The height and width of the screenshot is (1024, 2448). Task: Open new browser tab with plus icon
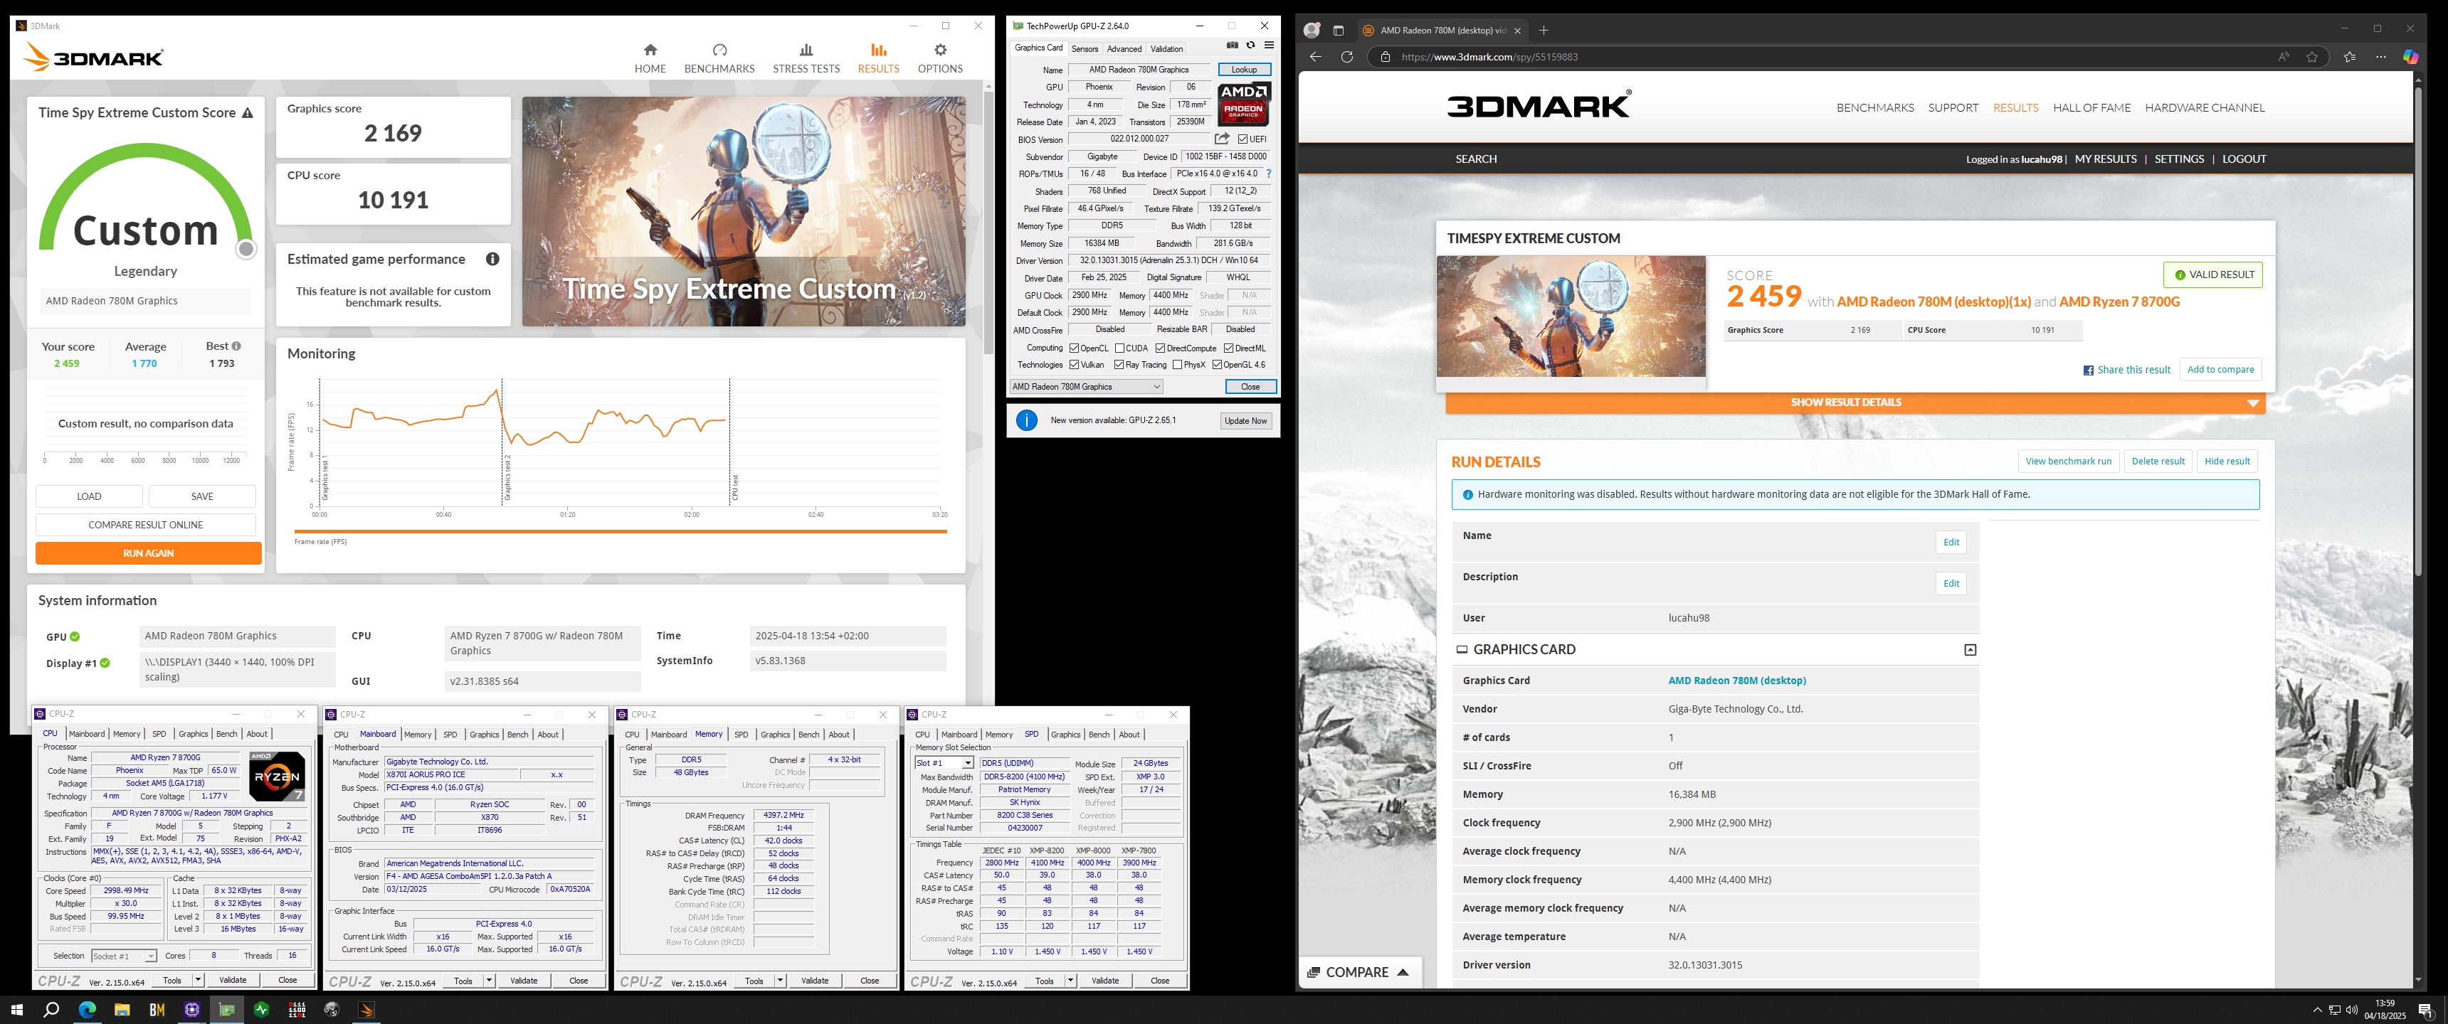(1544, 31)
